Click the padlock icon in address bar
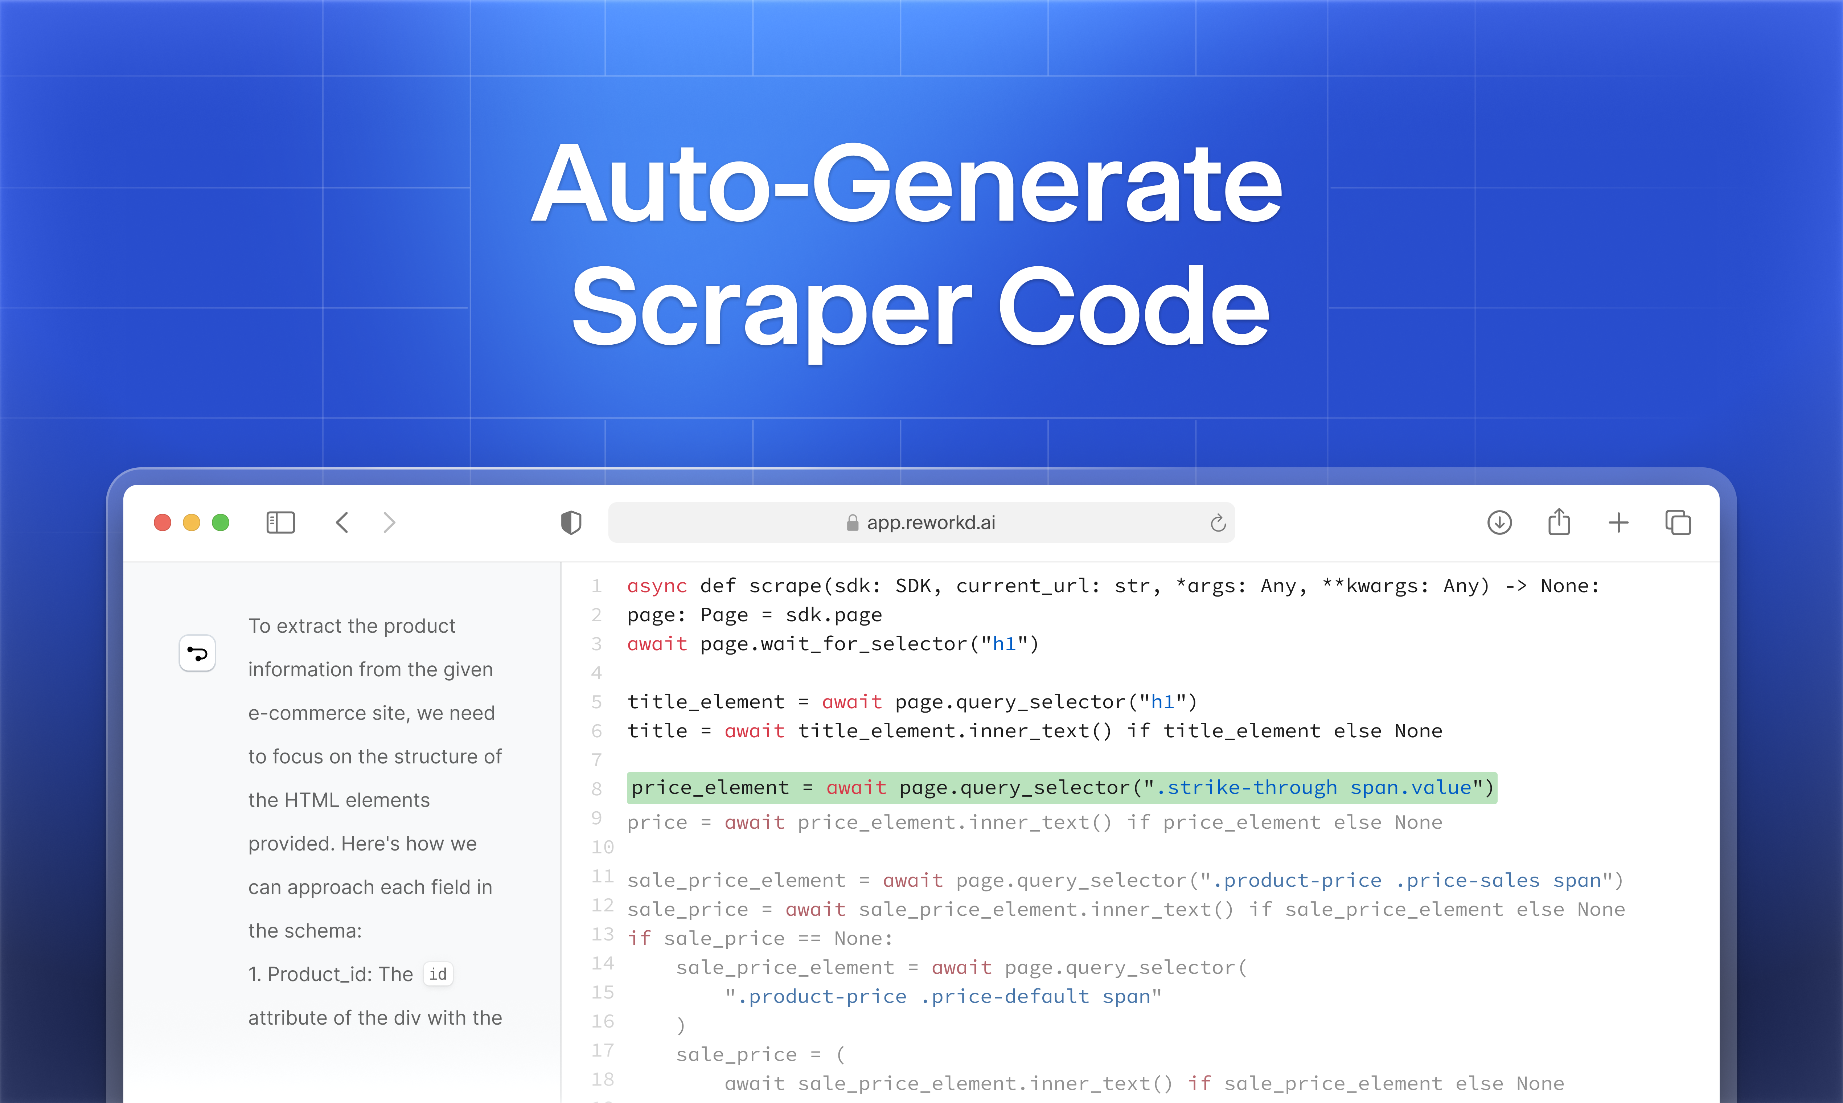Viewport: 1843px width, 1103px height. pos(853,523)
